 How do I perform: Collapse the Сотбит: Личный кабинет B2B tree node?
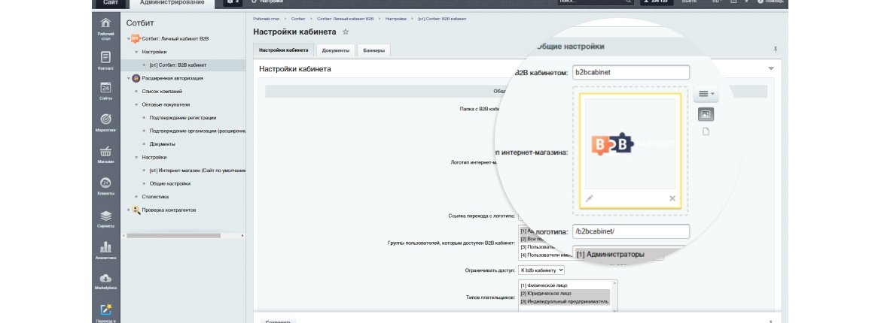128,39
